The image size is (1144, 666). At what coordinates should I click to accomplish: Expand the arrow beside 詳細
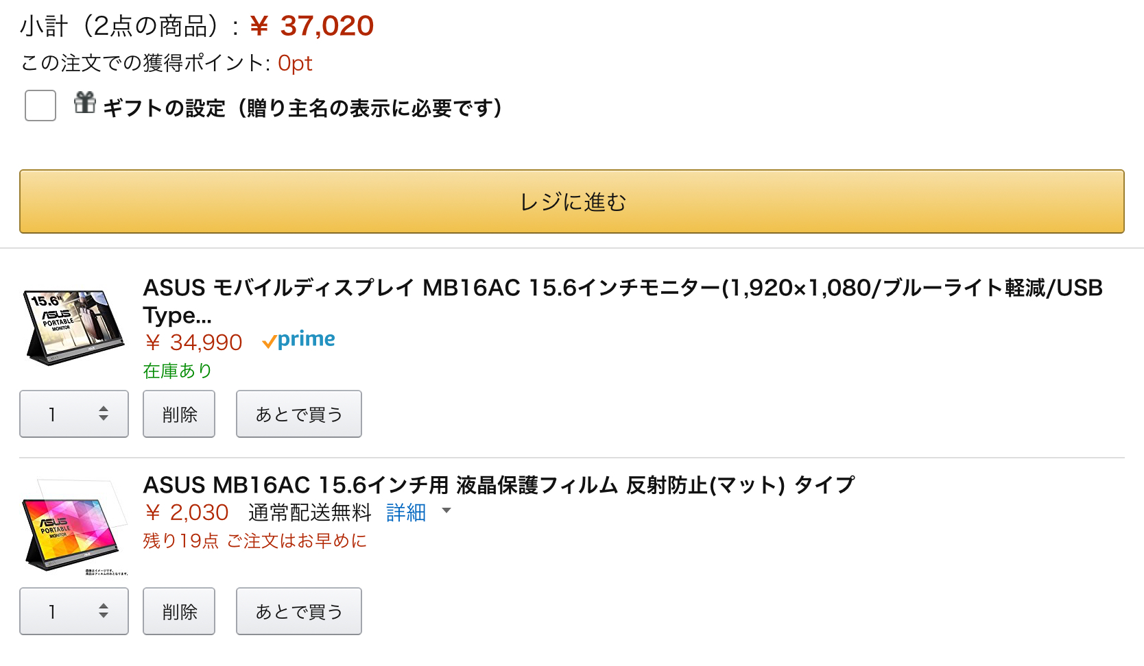point(446,510)
